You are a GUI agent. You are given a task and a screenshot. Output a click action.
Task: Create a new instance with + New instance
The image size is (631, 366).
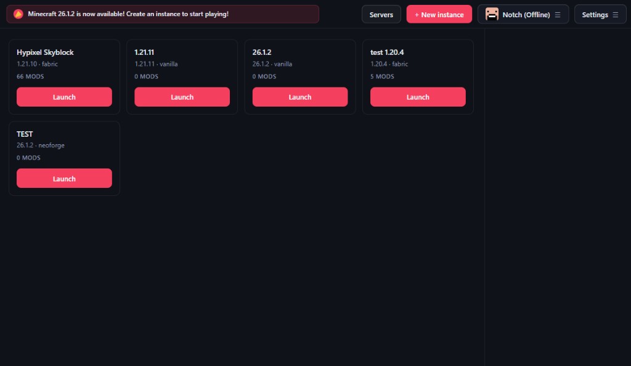coord(439,14)
